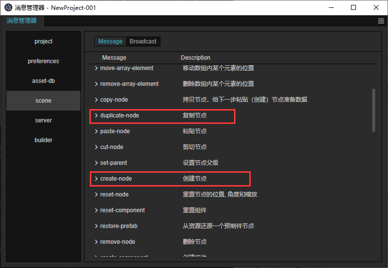The width and height of the screenshot is (388, 268).
Task: Expand the duplicate-node chevron
Action: pyautogui.click(x=96, y=115)
